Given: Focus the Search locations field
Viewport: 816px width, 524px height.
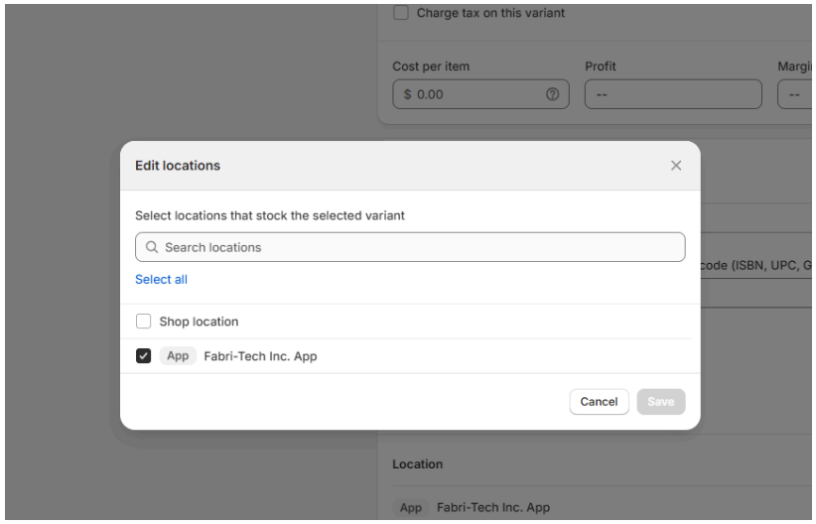Looking at the screenshot, I should (417, 247).
